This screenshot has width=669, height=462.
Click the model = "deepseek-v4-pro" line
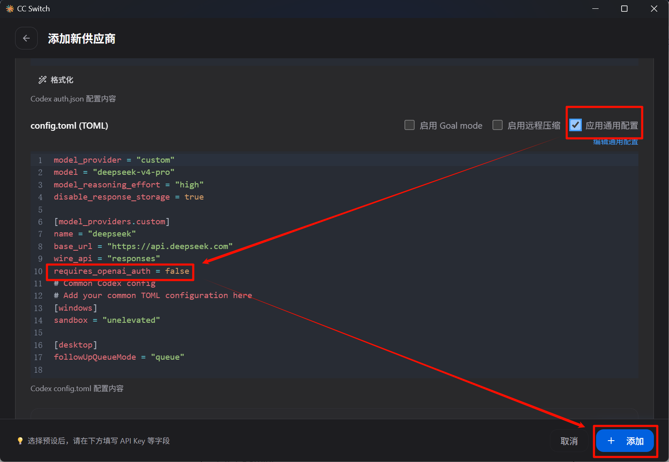pos(114,172)
